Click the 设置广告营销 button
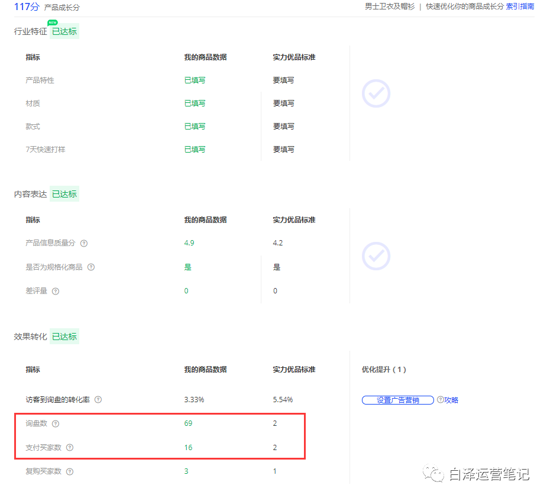The image size is (547, 498). (x=397, y=400)
